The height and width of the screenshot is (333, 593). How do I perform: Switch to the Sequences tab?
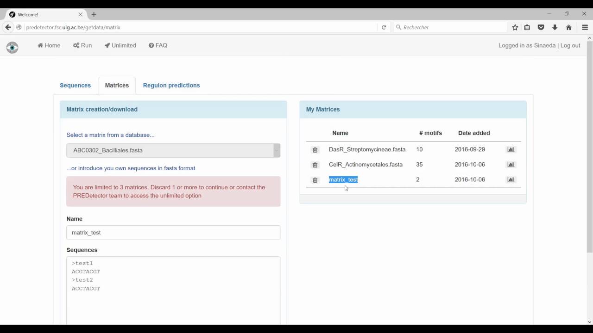point(75,86)
